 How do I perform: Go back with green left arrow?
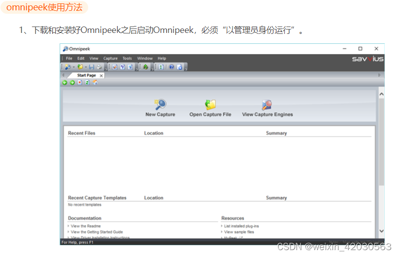pos(65,83)
